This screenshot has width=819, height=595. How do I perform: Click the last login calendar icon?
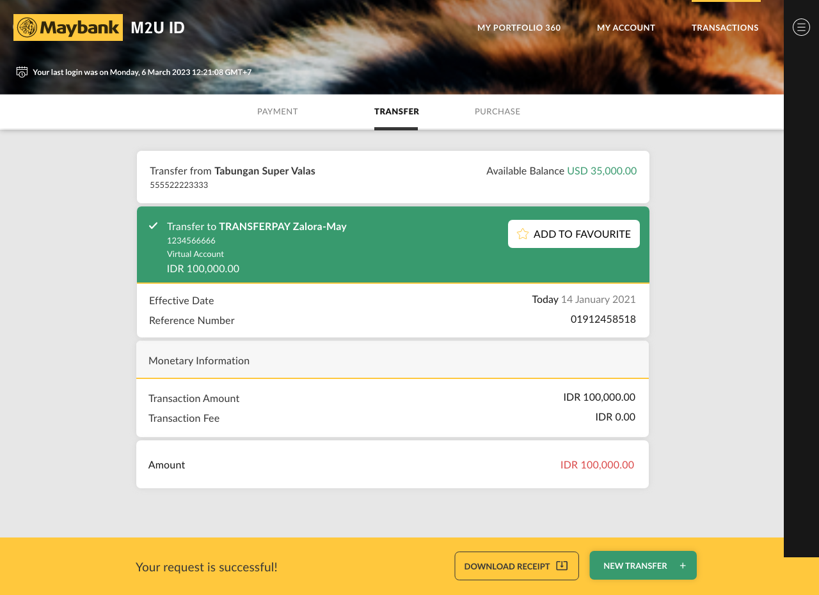(22, 72)
